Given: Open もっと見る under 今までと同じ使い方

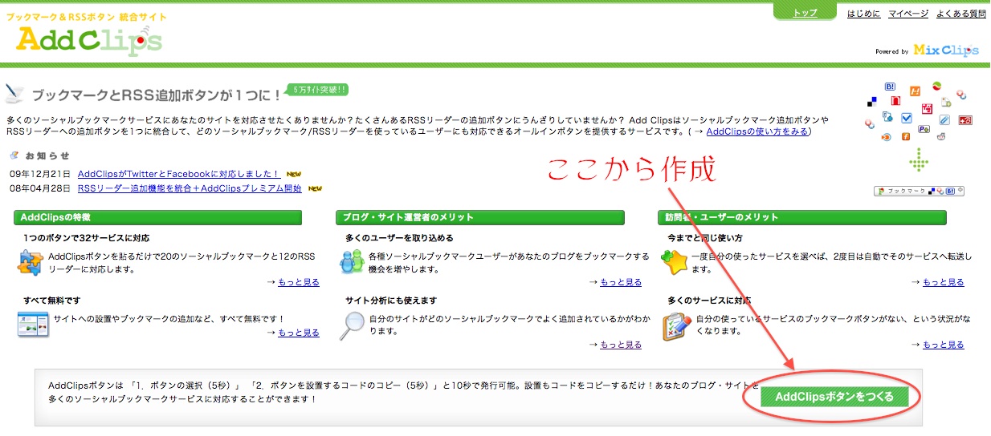Looking at the screenshot, I should 944,282.
